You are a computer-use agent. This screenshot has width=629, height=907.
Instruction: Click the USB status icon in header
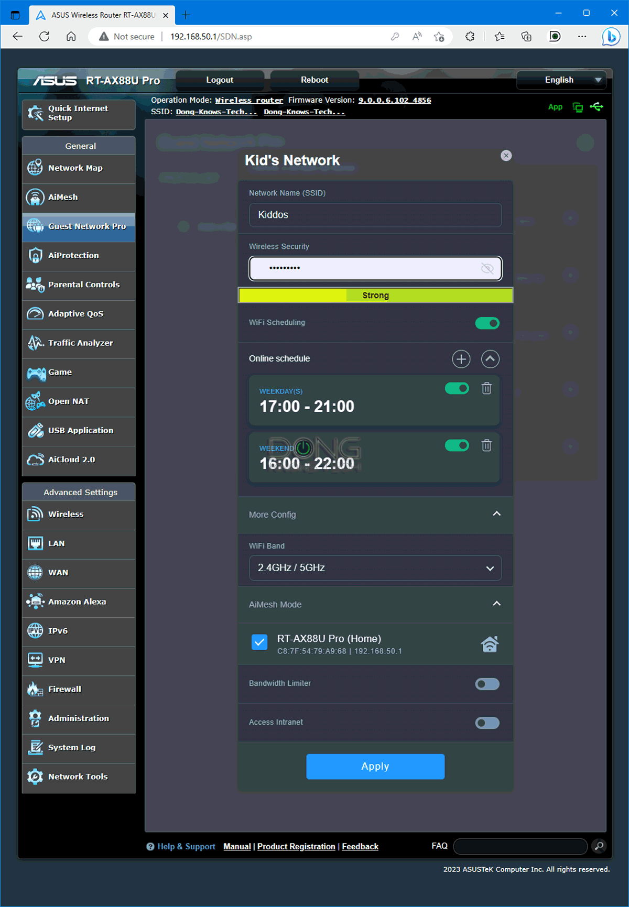pyautogui.click(x=597, y=107)
